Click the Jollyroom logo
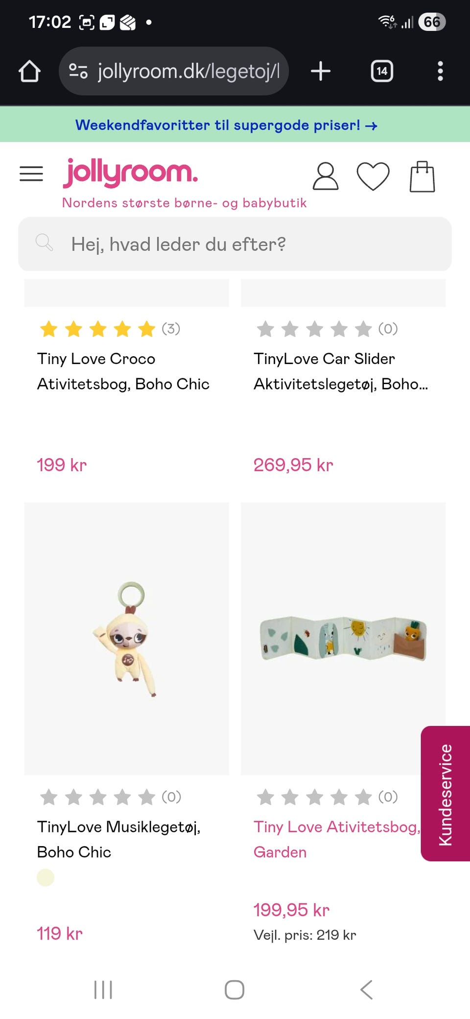 tap(131, 173)
